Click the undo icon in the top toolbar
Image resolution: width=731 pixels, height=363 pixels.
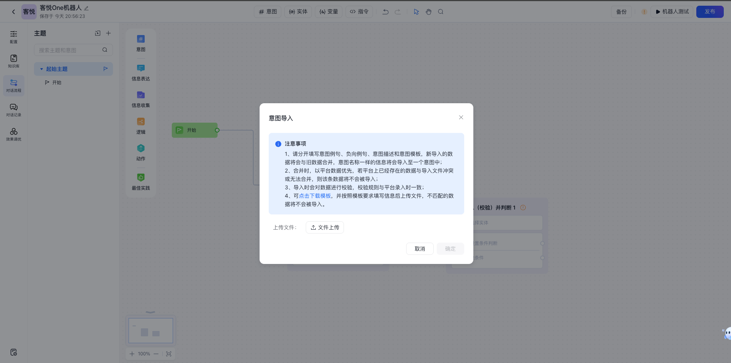tap(386, 12)
